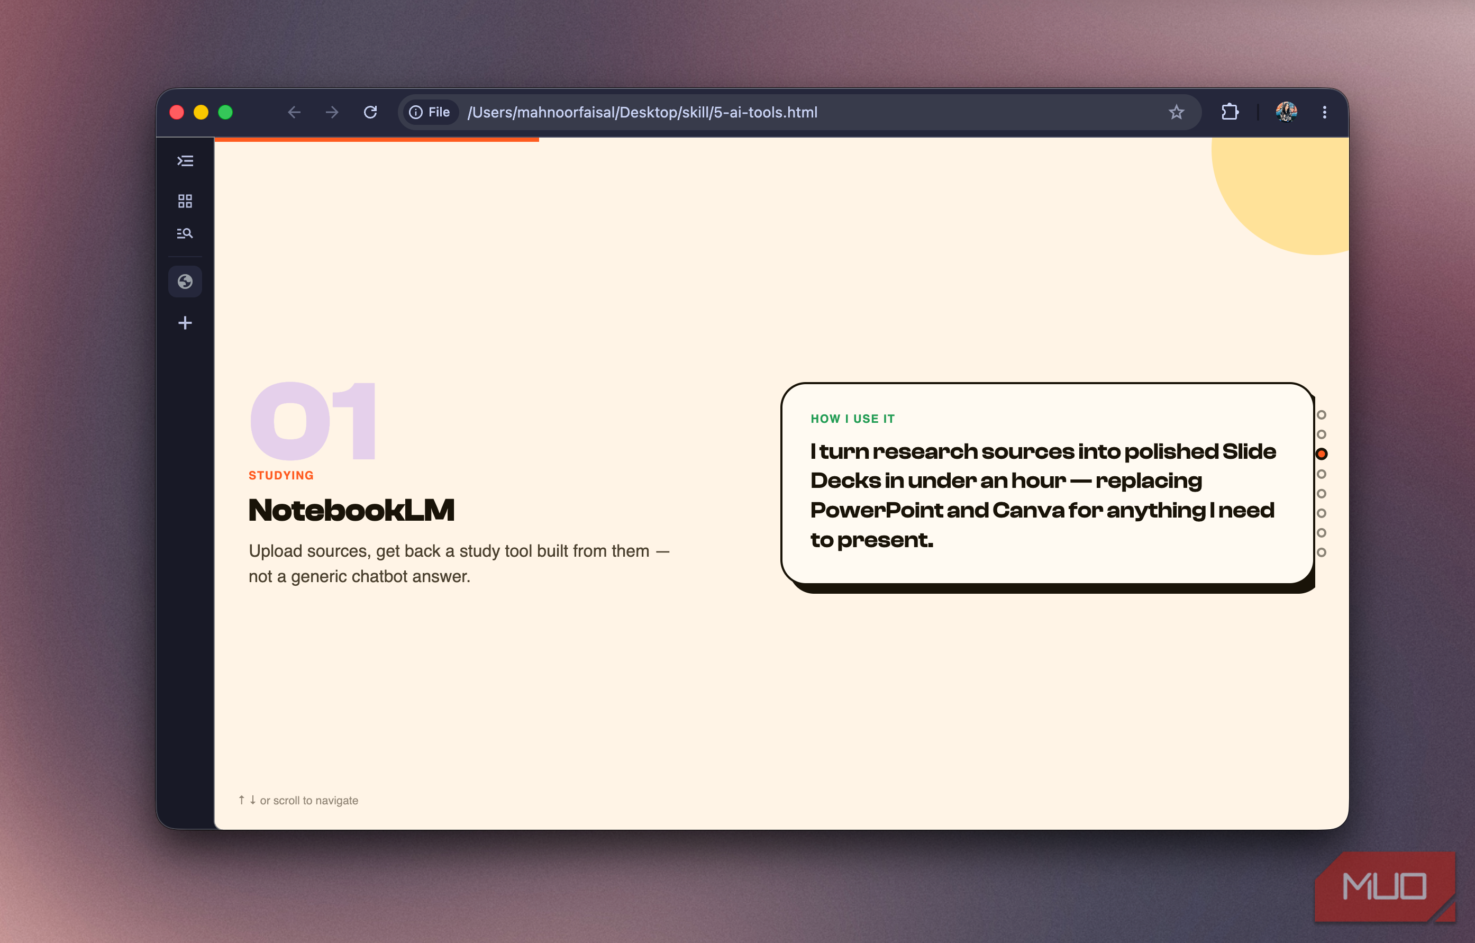Jump to the fifth slide dot

[x=1321, y=494]
